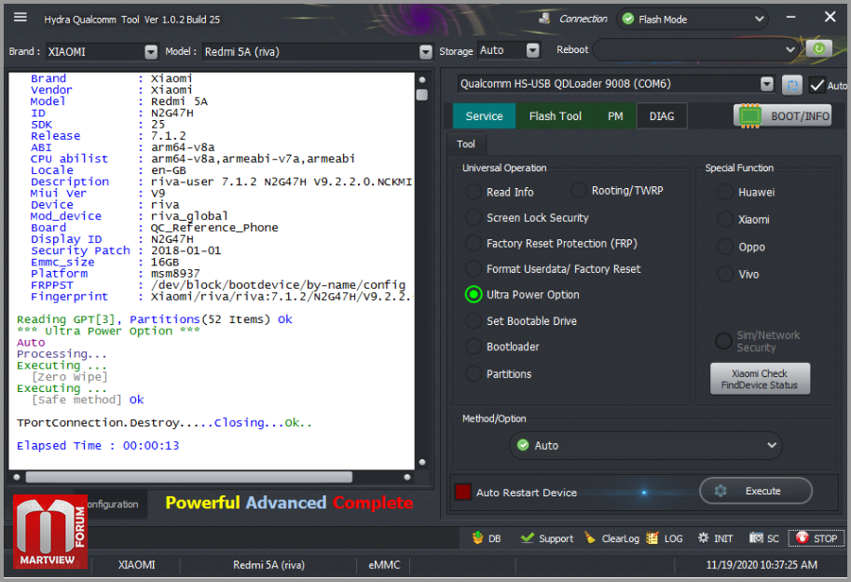Click Xiaomi Check FindDevice Status button

[760, 379]
